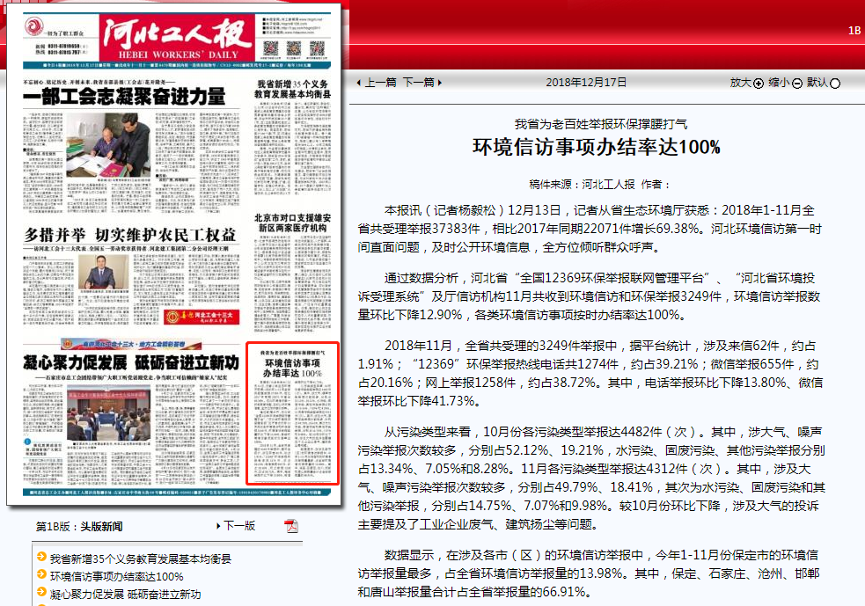The height and width of the screenshot is (606, 865).
Task: Download the page PDF via red PDF icon
Action: 291,526
